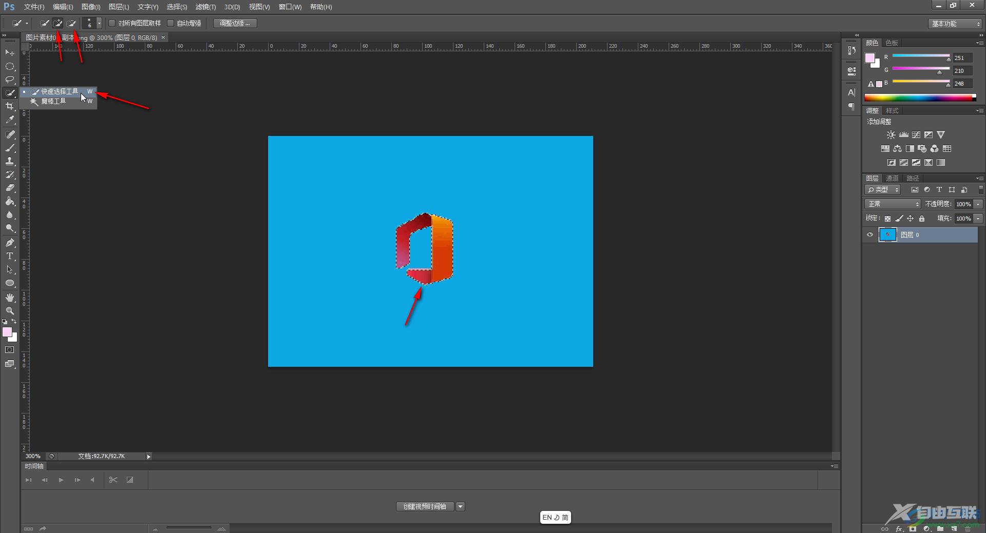
Task: Select the Horizontal Type tool
Action: pyautogui.click(x=10, y=256)
